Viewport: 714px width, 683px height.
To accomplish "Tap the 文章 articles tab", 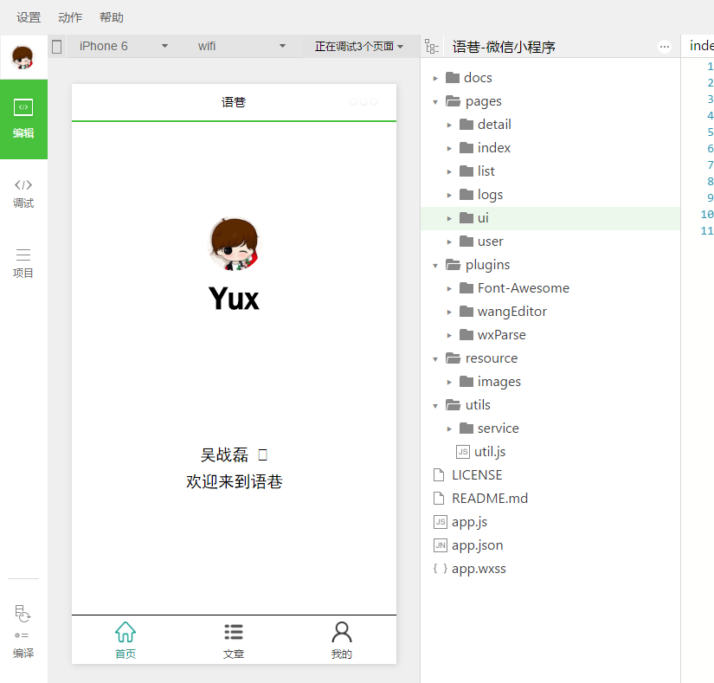I will tap(234, 641).
